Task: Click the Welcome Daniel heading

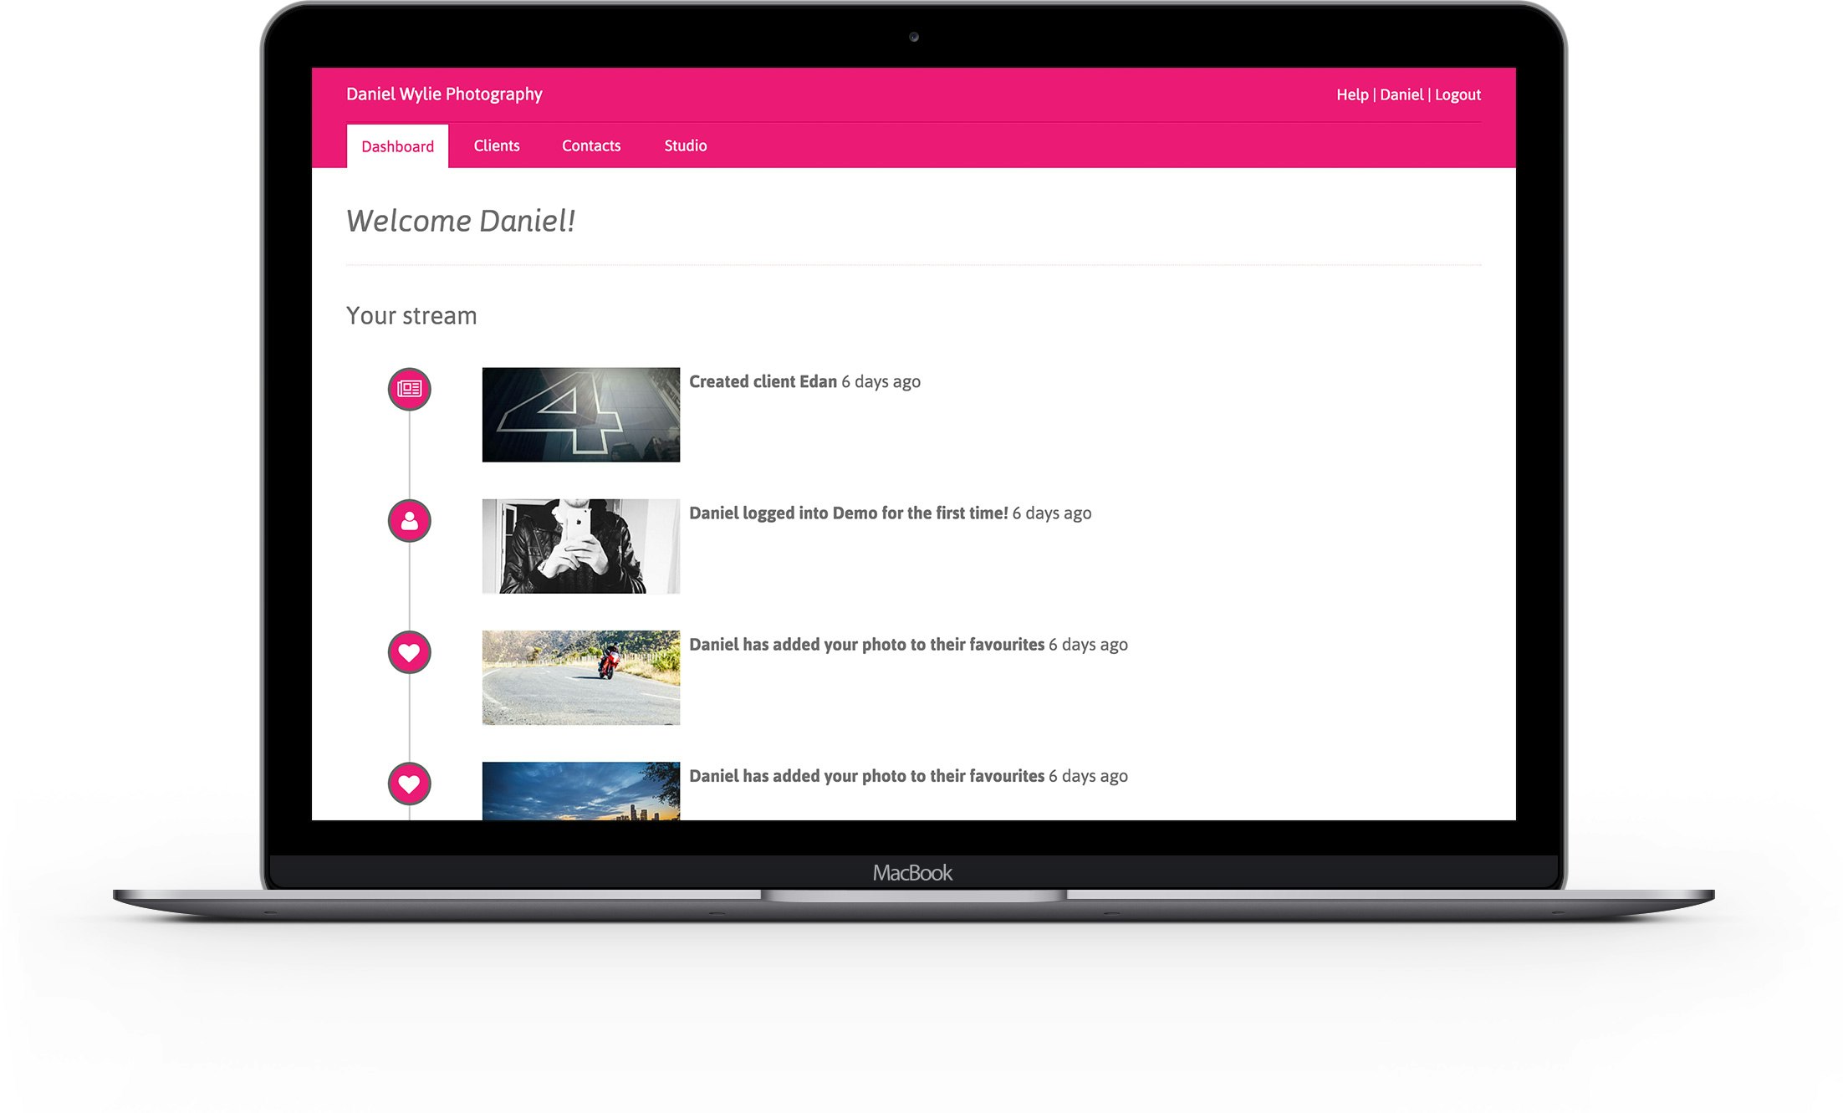Action: pos(461,221)
